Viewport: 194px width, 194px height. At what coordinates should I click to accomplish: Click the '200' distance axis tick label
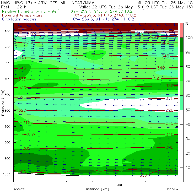[x=119, y=185]
